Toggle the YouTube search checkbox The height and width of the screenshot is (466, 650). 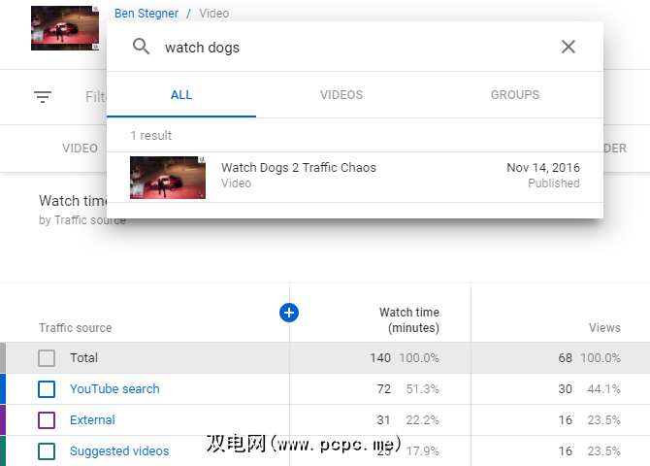47,388
